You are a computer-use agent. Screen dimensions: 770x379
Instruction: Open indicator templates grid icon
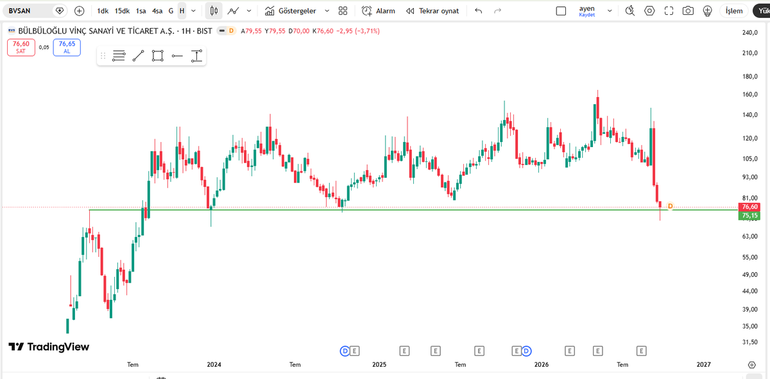coord(343,11)
